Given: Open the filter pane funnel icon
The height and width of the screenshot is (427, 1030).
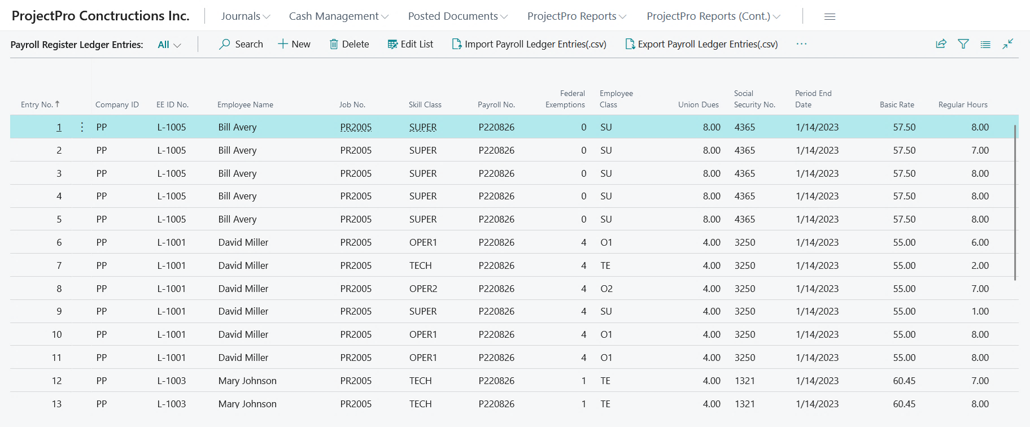Looking at the screenshot, I should [963, 44].
